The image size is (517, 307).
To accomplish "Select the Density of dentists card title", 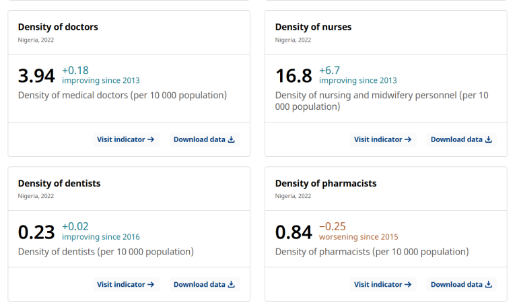I will click(x=59, y=183).
